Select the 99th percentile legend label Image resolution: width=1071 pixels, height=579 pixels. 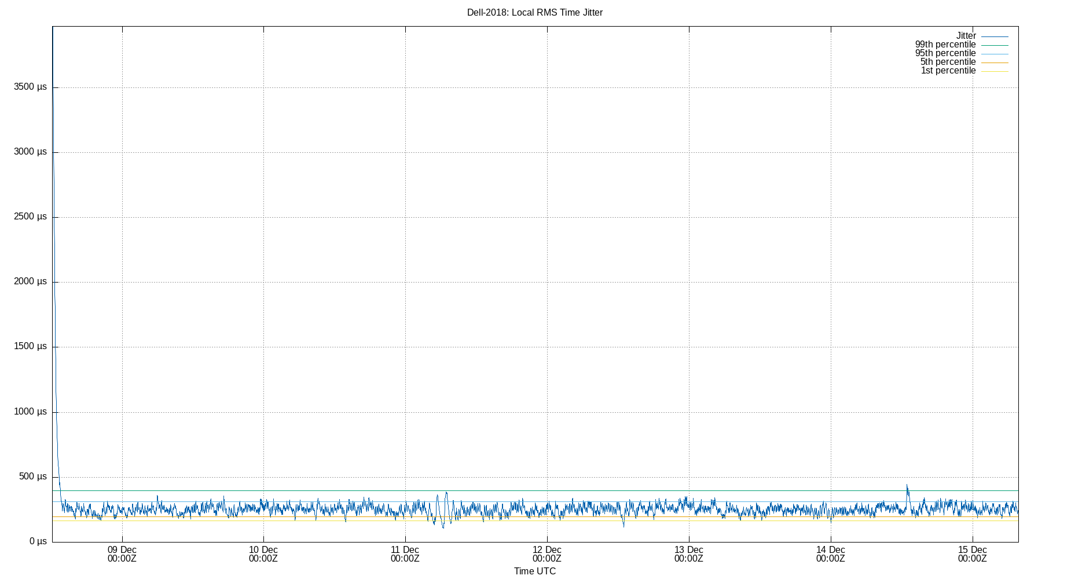(946, 44)
